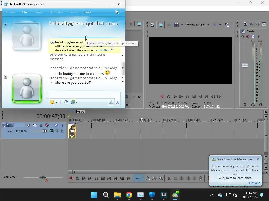Open Photos in the Messenger toolbar

pos(10,12)
